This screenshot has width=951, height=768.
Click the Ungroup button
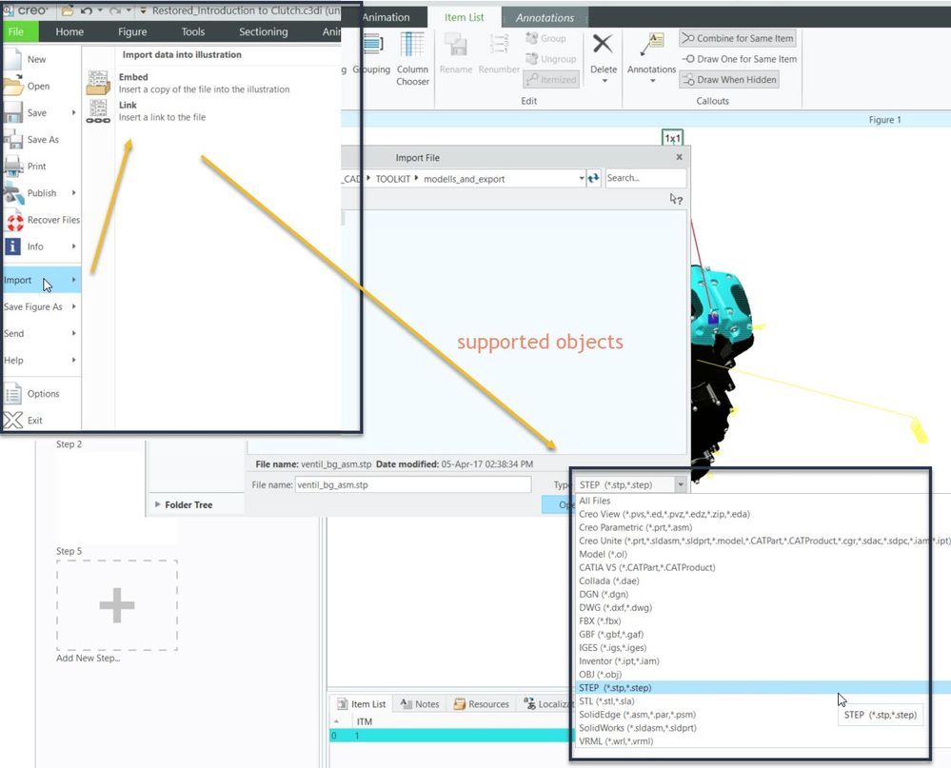pyautogui.click(x=551, y=59)
